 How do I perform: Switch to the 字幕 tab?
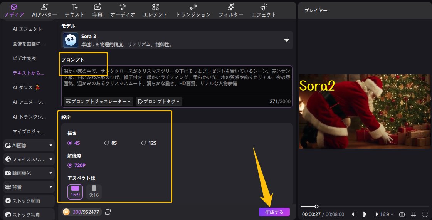(x=97, y=11)
